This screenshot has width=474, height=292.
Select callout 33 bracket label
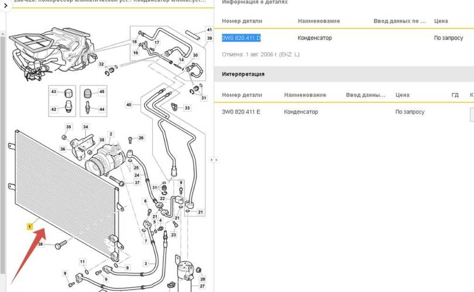click(x=187, y=108)
